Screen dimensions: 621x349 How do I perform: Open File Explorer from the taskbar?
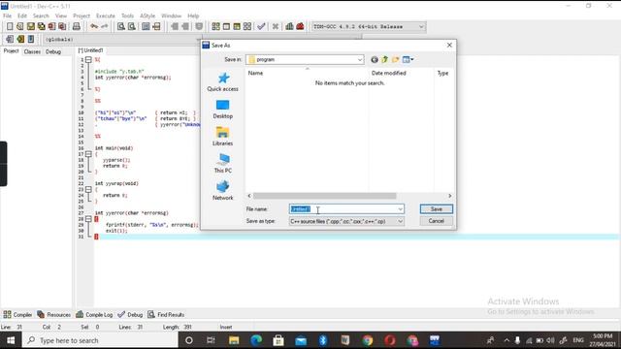coord(234,340)
